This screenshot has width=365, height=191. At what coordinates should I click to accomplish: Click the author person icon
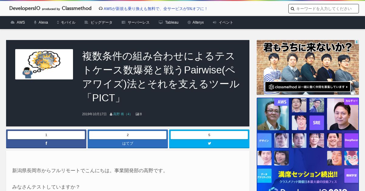pos(111,114)
